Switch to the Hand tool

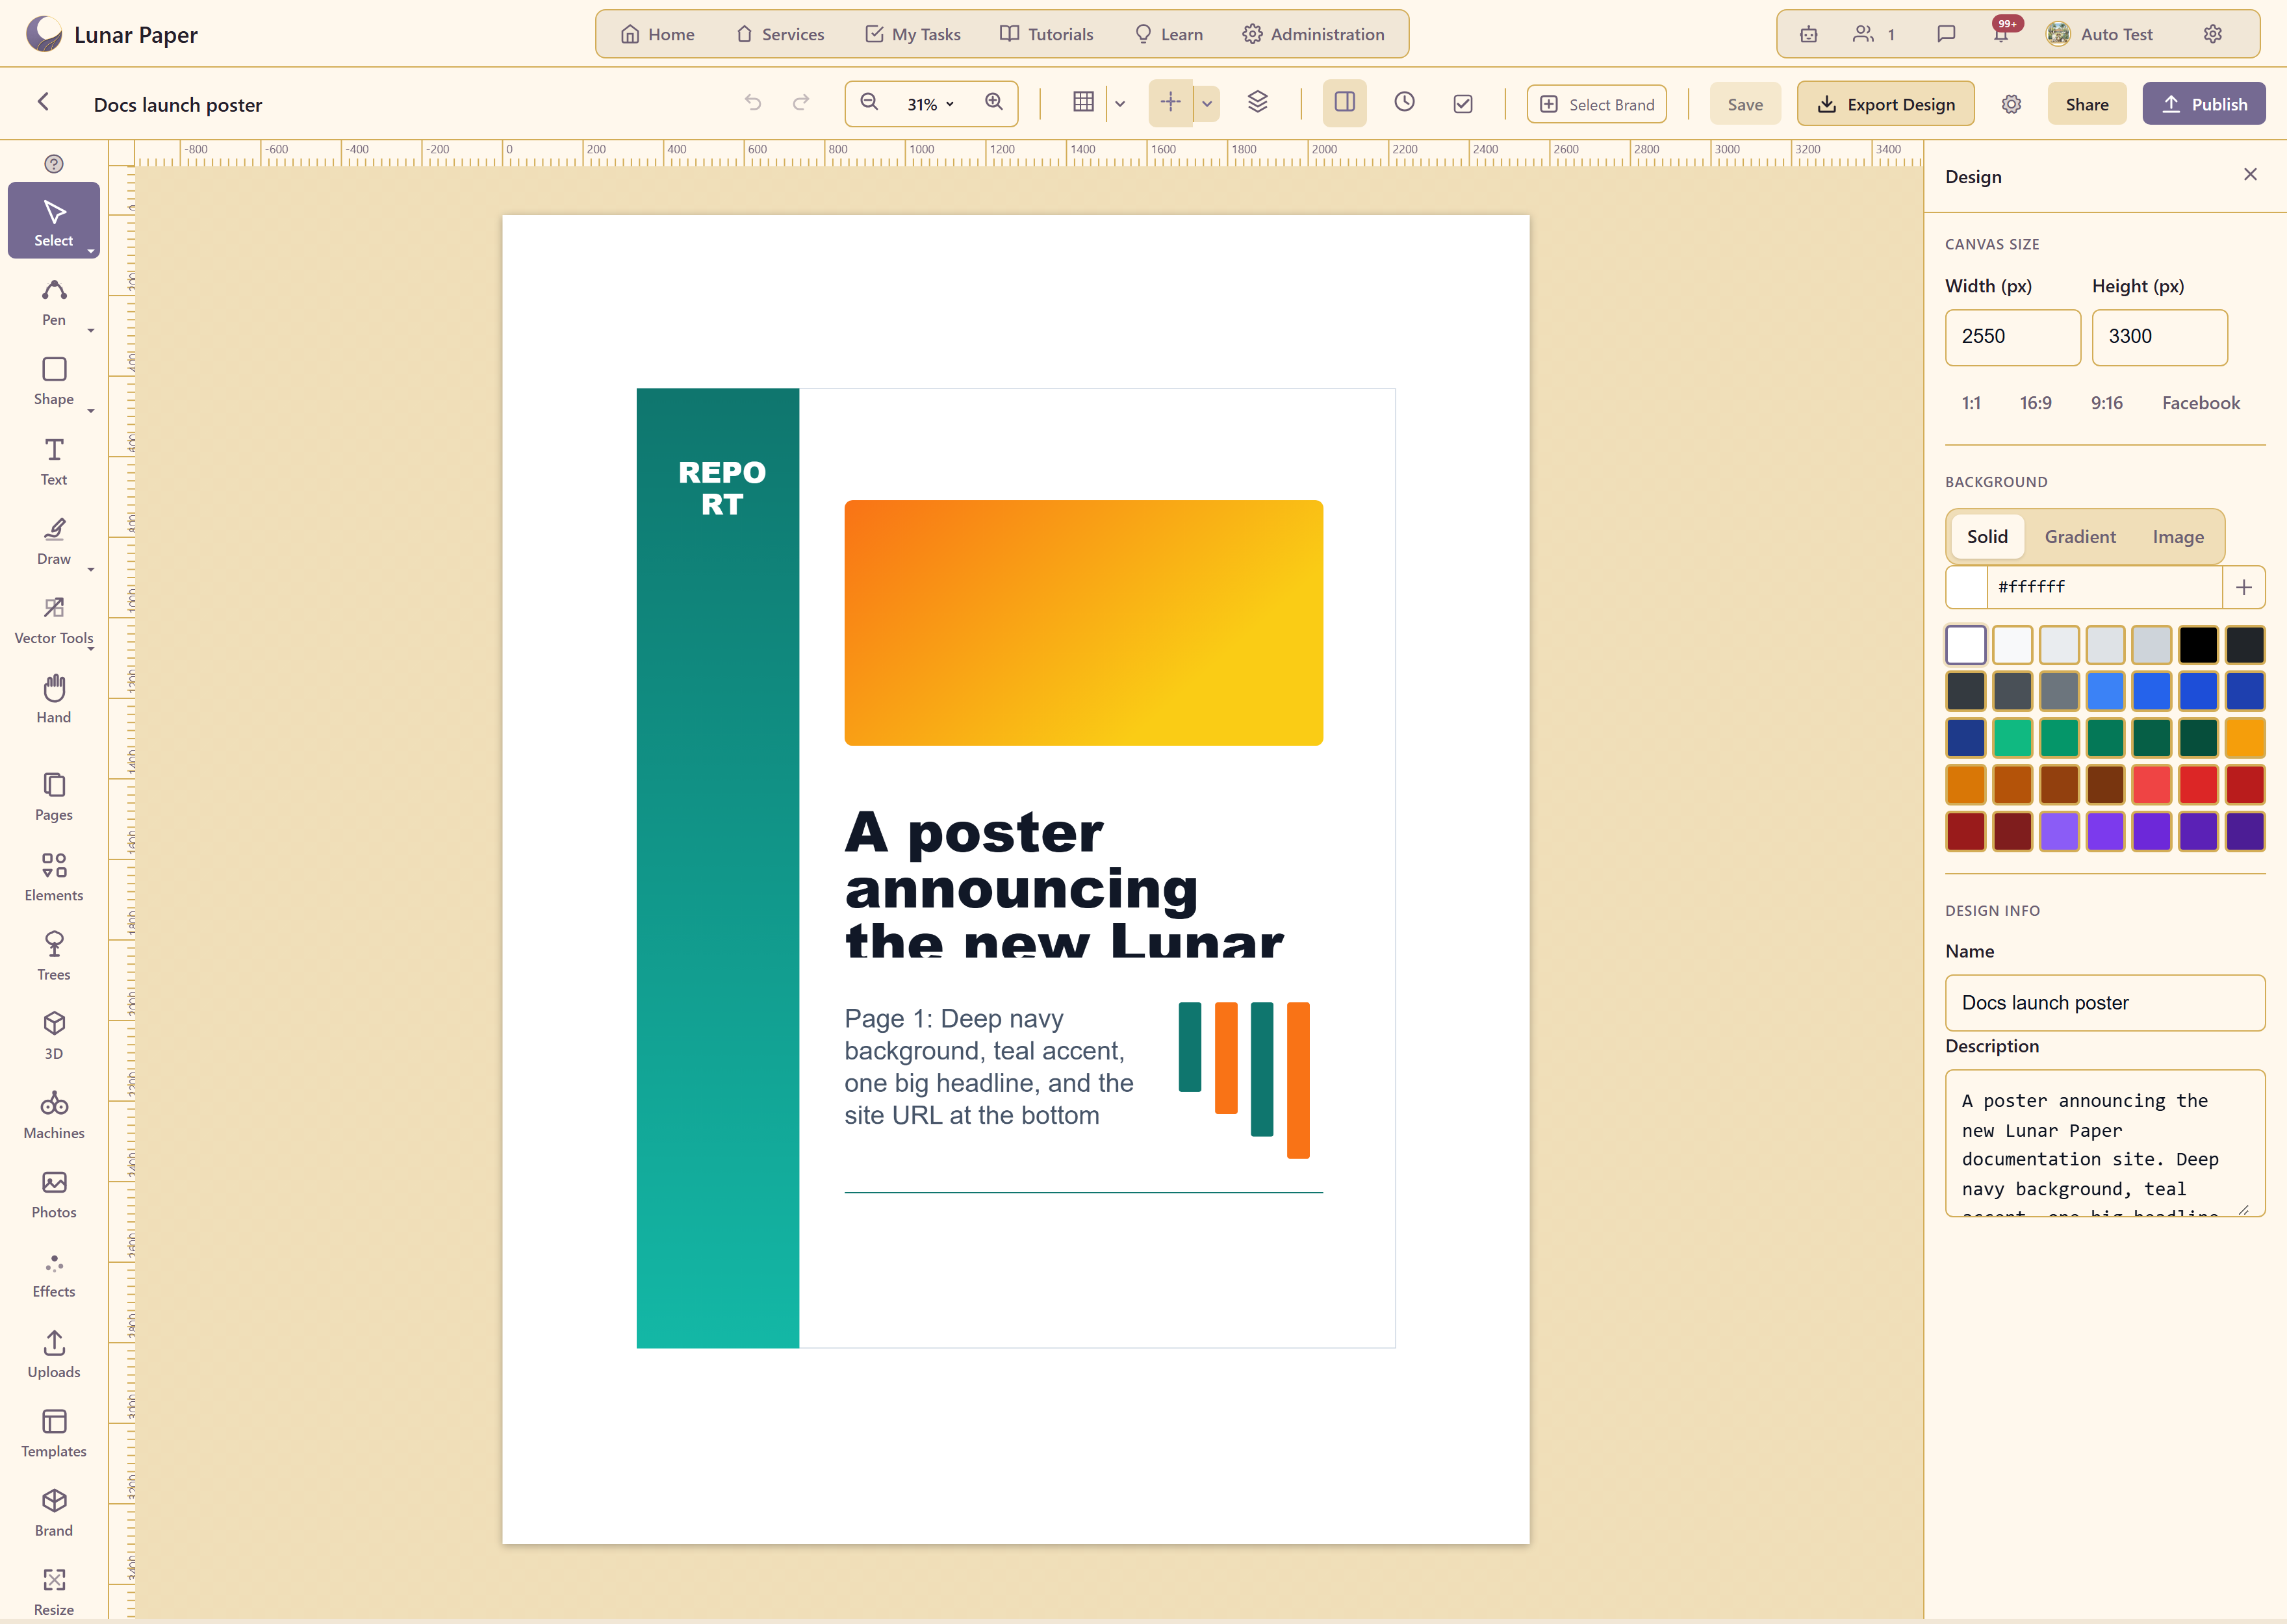click(x=54, y=699)
